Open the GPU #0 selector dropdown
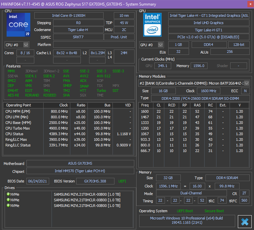 [161, 45]
